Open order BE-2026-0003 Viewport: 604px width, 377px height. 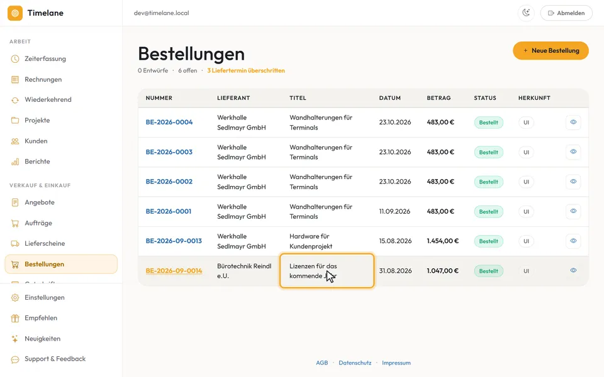pyautogui.click(x=169, y=152)
